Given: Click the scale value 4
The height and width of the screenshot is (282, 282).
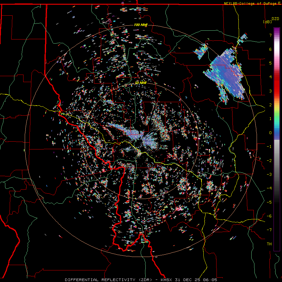Looking at the screenshot, I should click(270, 77).
